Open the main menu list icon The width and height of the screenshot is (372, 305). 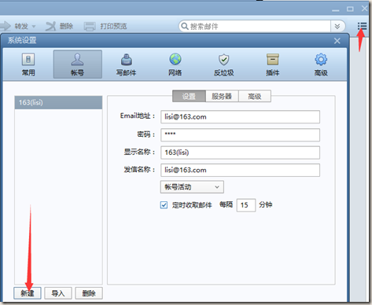(362, 26)
